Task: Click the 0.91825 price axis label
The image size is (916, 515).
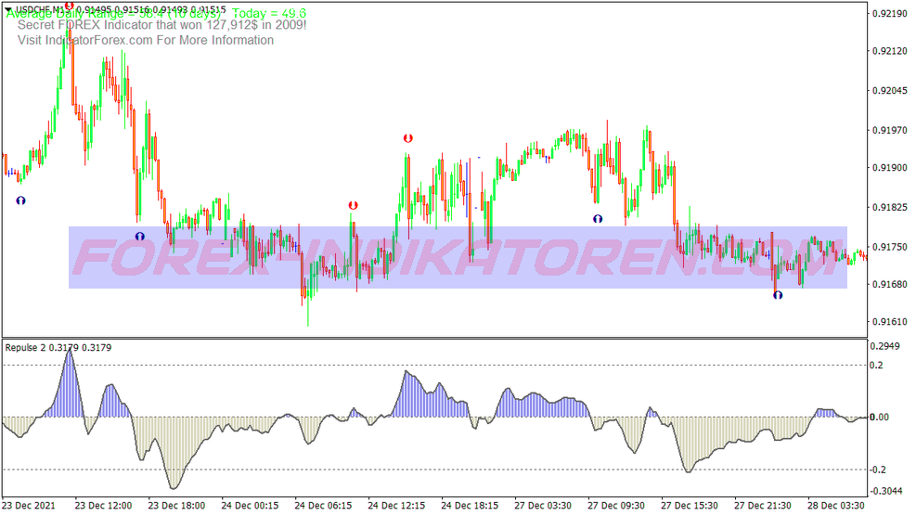Action: coord(890,207)
